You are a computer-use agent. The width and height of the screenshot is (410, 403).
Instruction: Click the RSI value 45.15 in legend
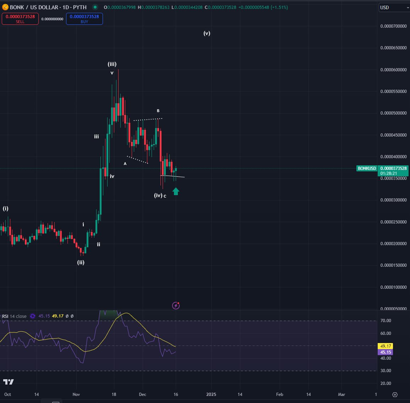point(44,316)
